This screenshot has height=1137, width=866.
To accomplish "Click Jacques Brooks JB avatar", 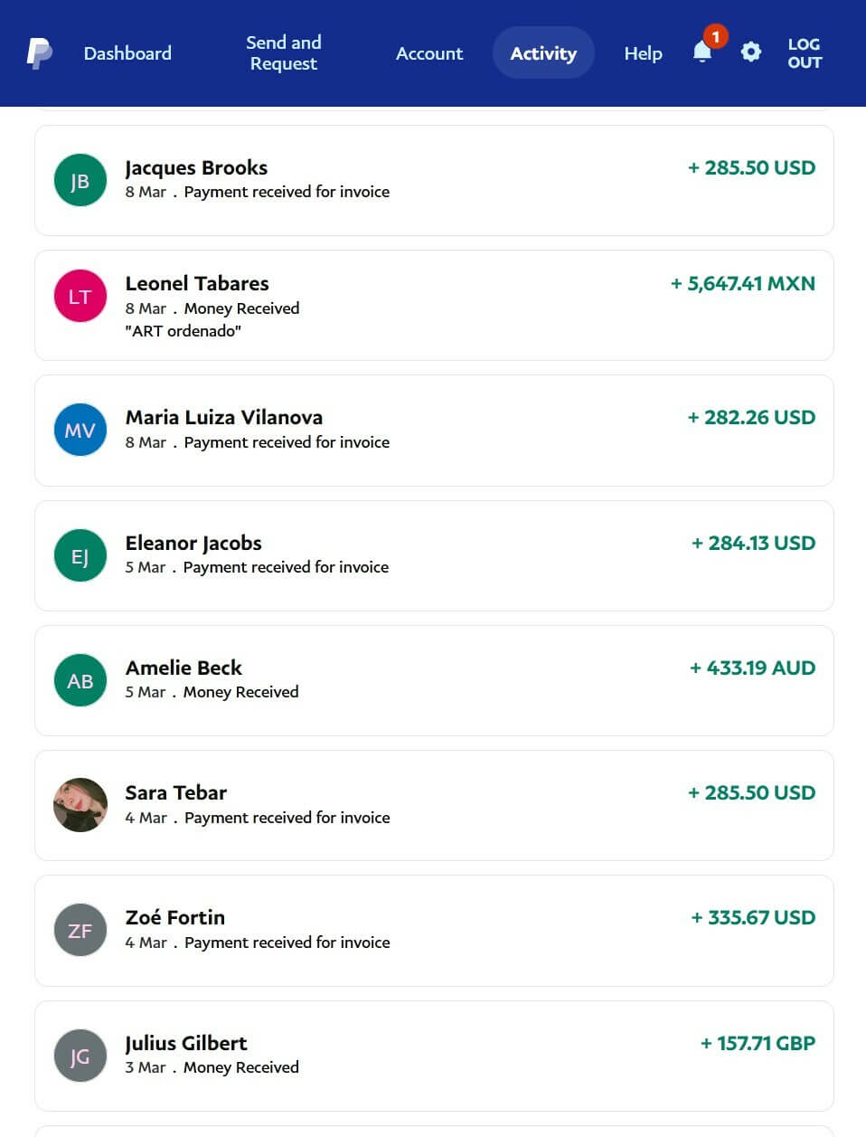I will click(80, 180).
